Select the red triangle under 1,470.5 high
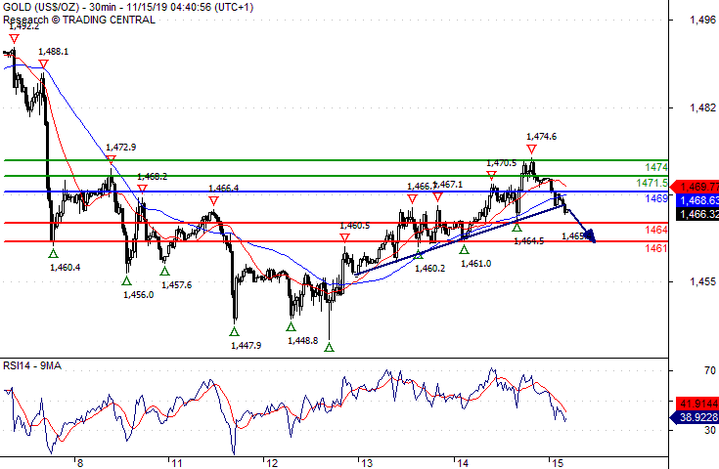 tap(491, 176)
